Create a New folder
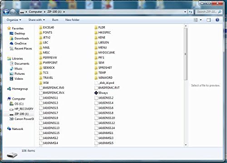The height and width of the screenshot is (163, 227). (x=72, y=20)
